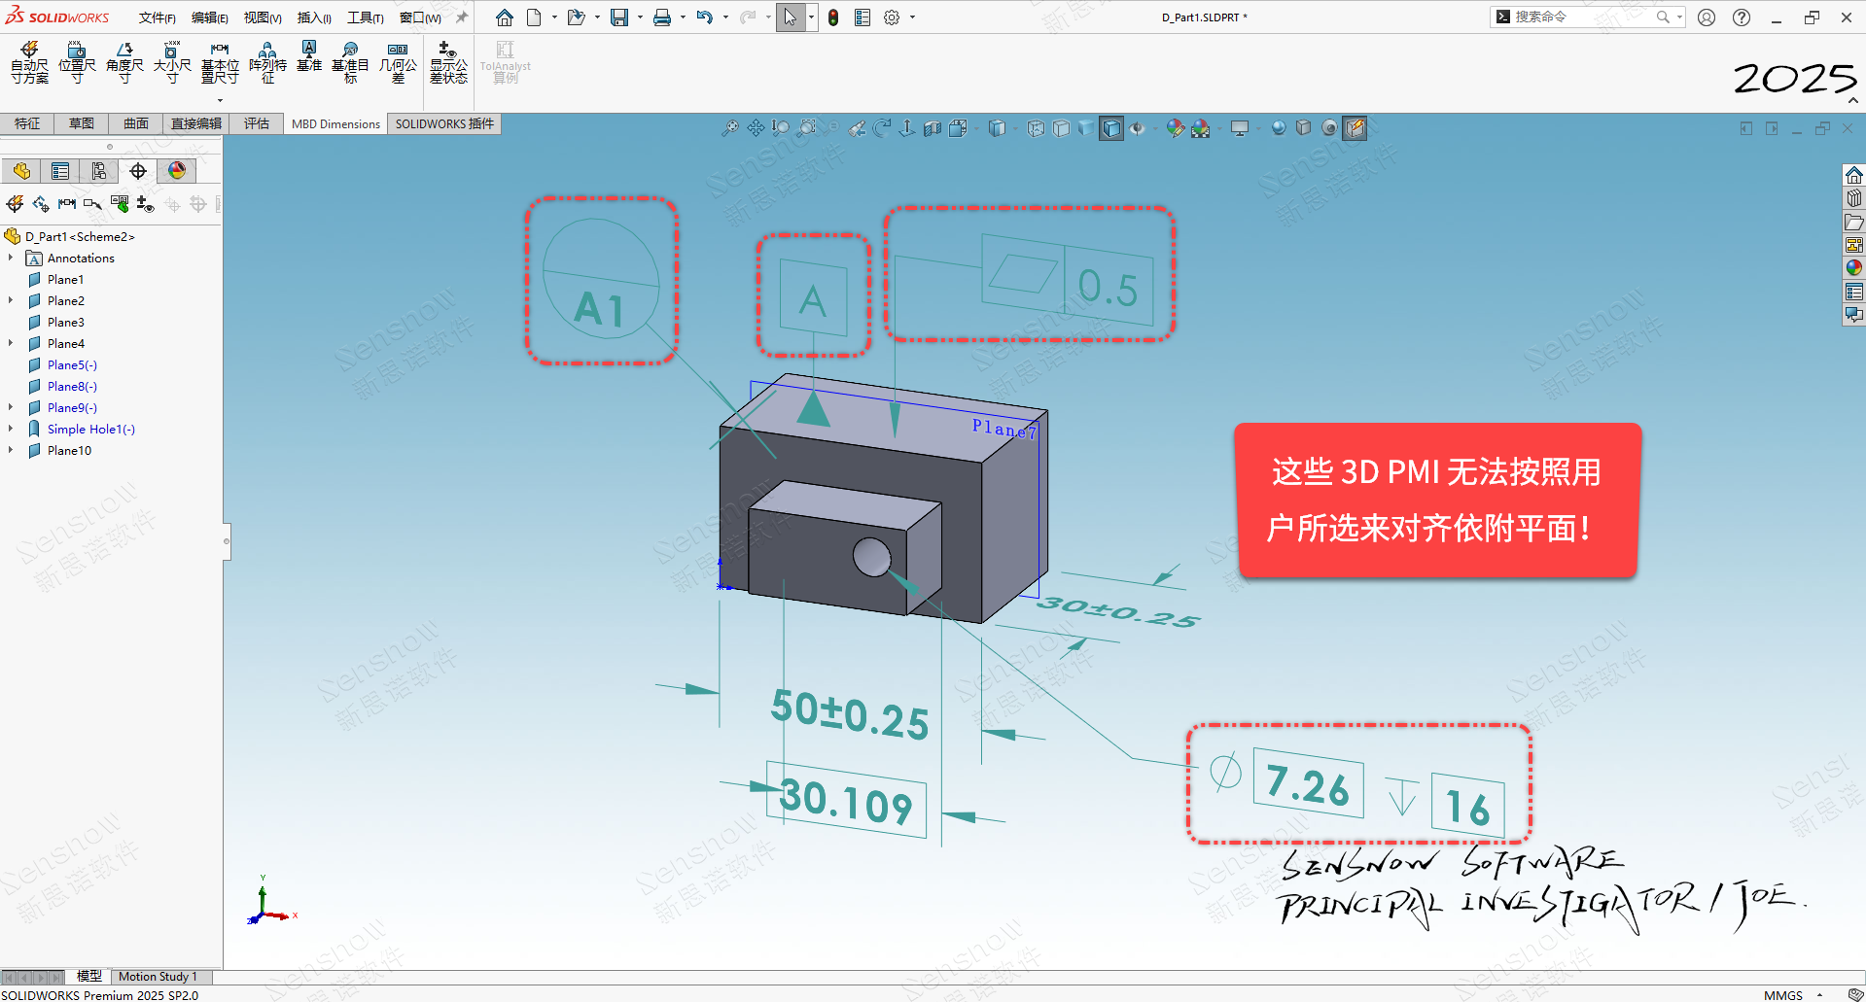Pin the menu bar with pushpin

462,17
